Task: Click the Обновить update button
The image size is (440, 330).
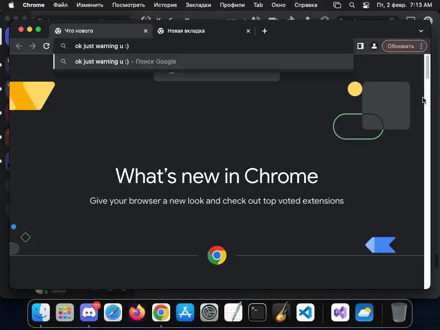Action: [x=401, y=46]
